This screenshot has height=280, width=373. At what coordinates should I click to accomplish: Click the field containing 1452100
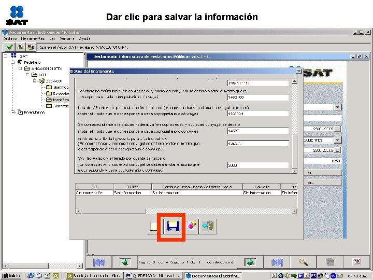point(258,97)
